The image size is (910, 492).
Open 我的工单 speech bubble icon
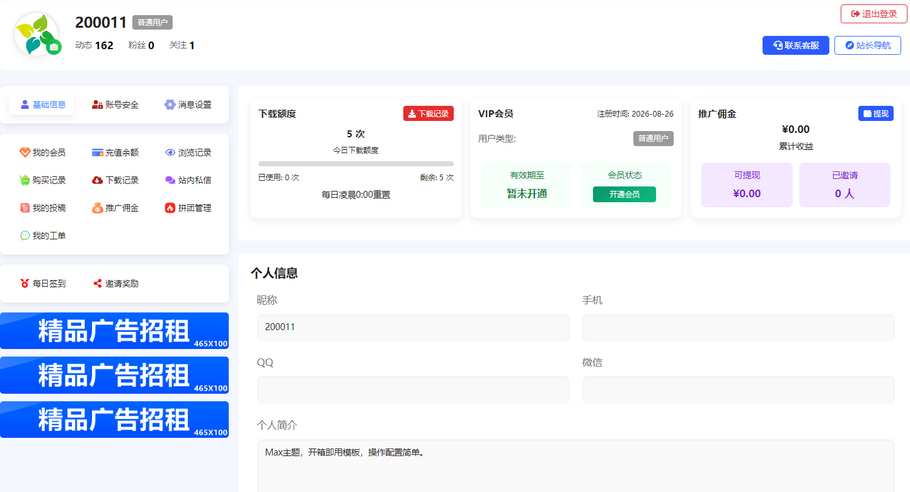tap(25, 236)
